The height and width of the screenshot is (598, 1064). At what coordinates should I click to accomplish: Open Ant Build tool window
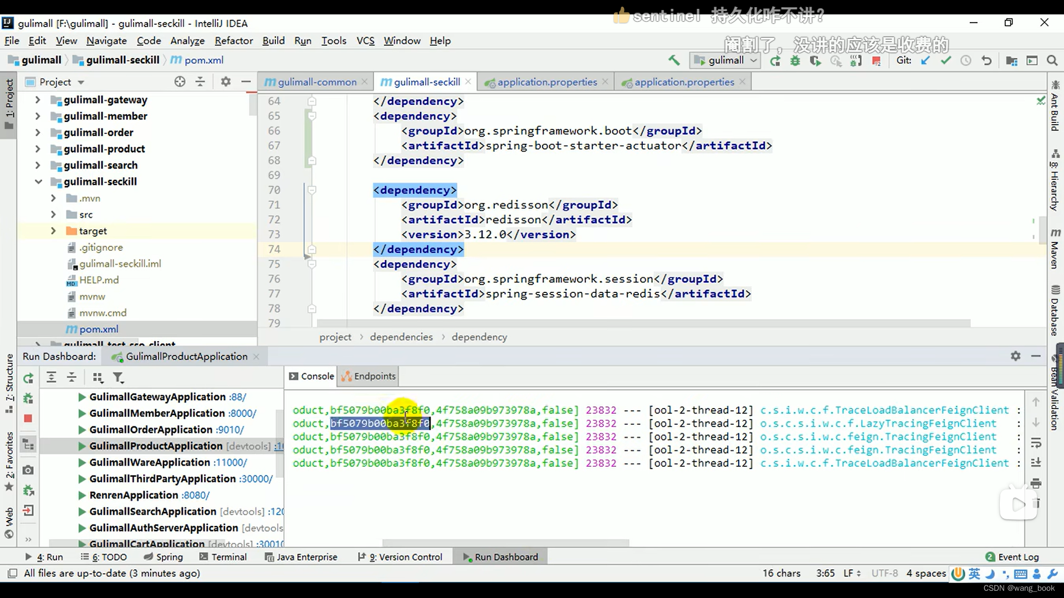tap(1055, 106)
